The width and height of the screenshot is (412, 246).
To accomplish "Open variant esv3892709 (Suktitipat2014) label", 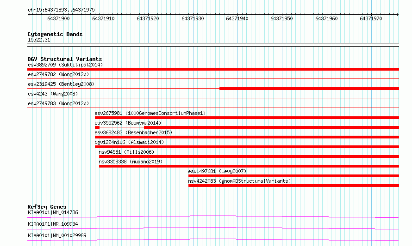I will tap(65, 65).
